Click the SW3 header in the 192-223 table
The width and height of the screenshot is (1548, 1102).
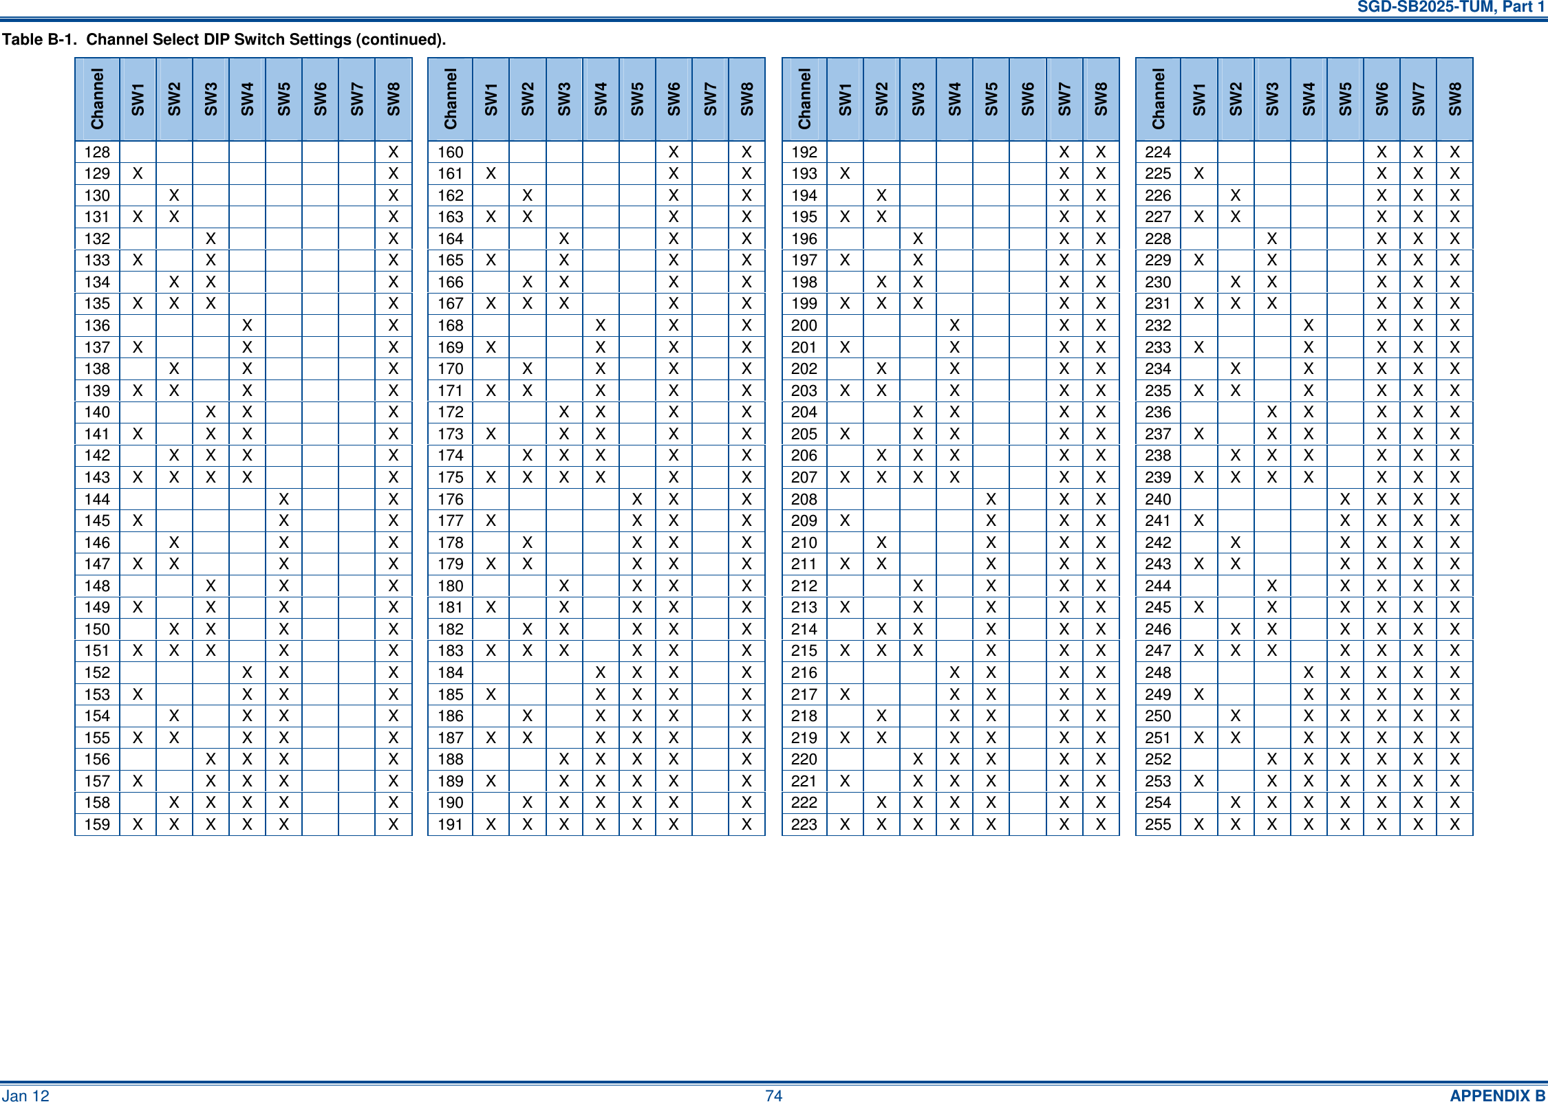click(918, 99)
